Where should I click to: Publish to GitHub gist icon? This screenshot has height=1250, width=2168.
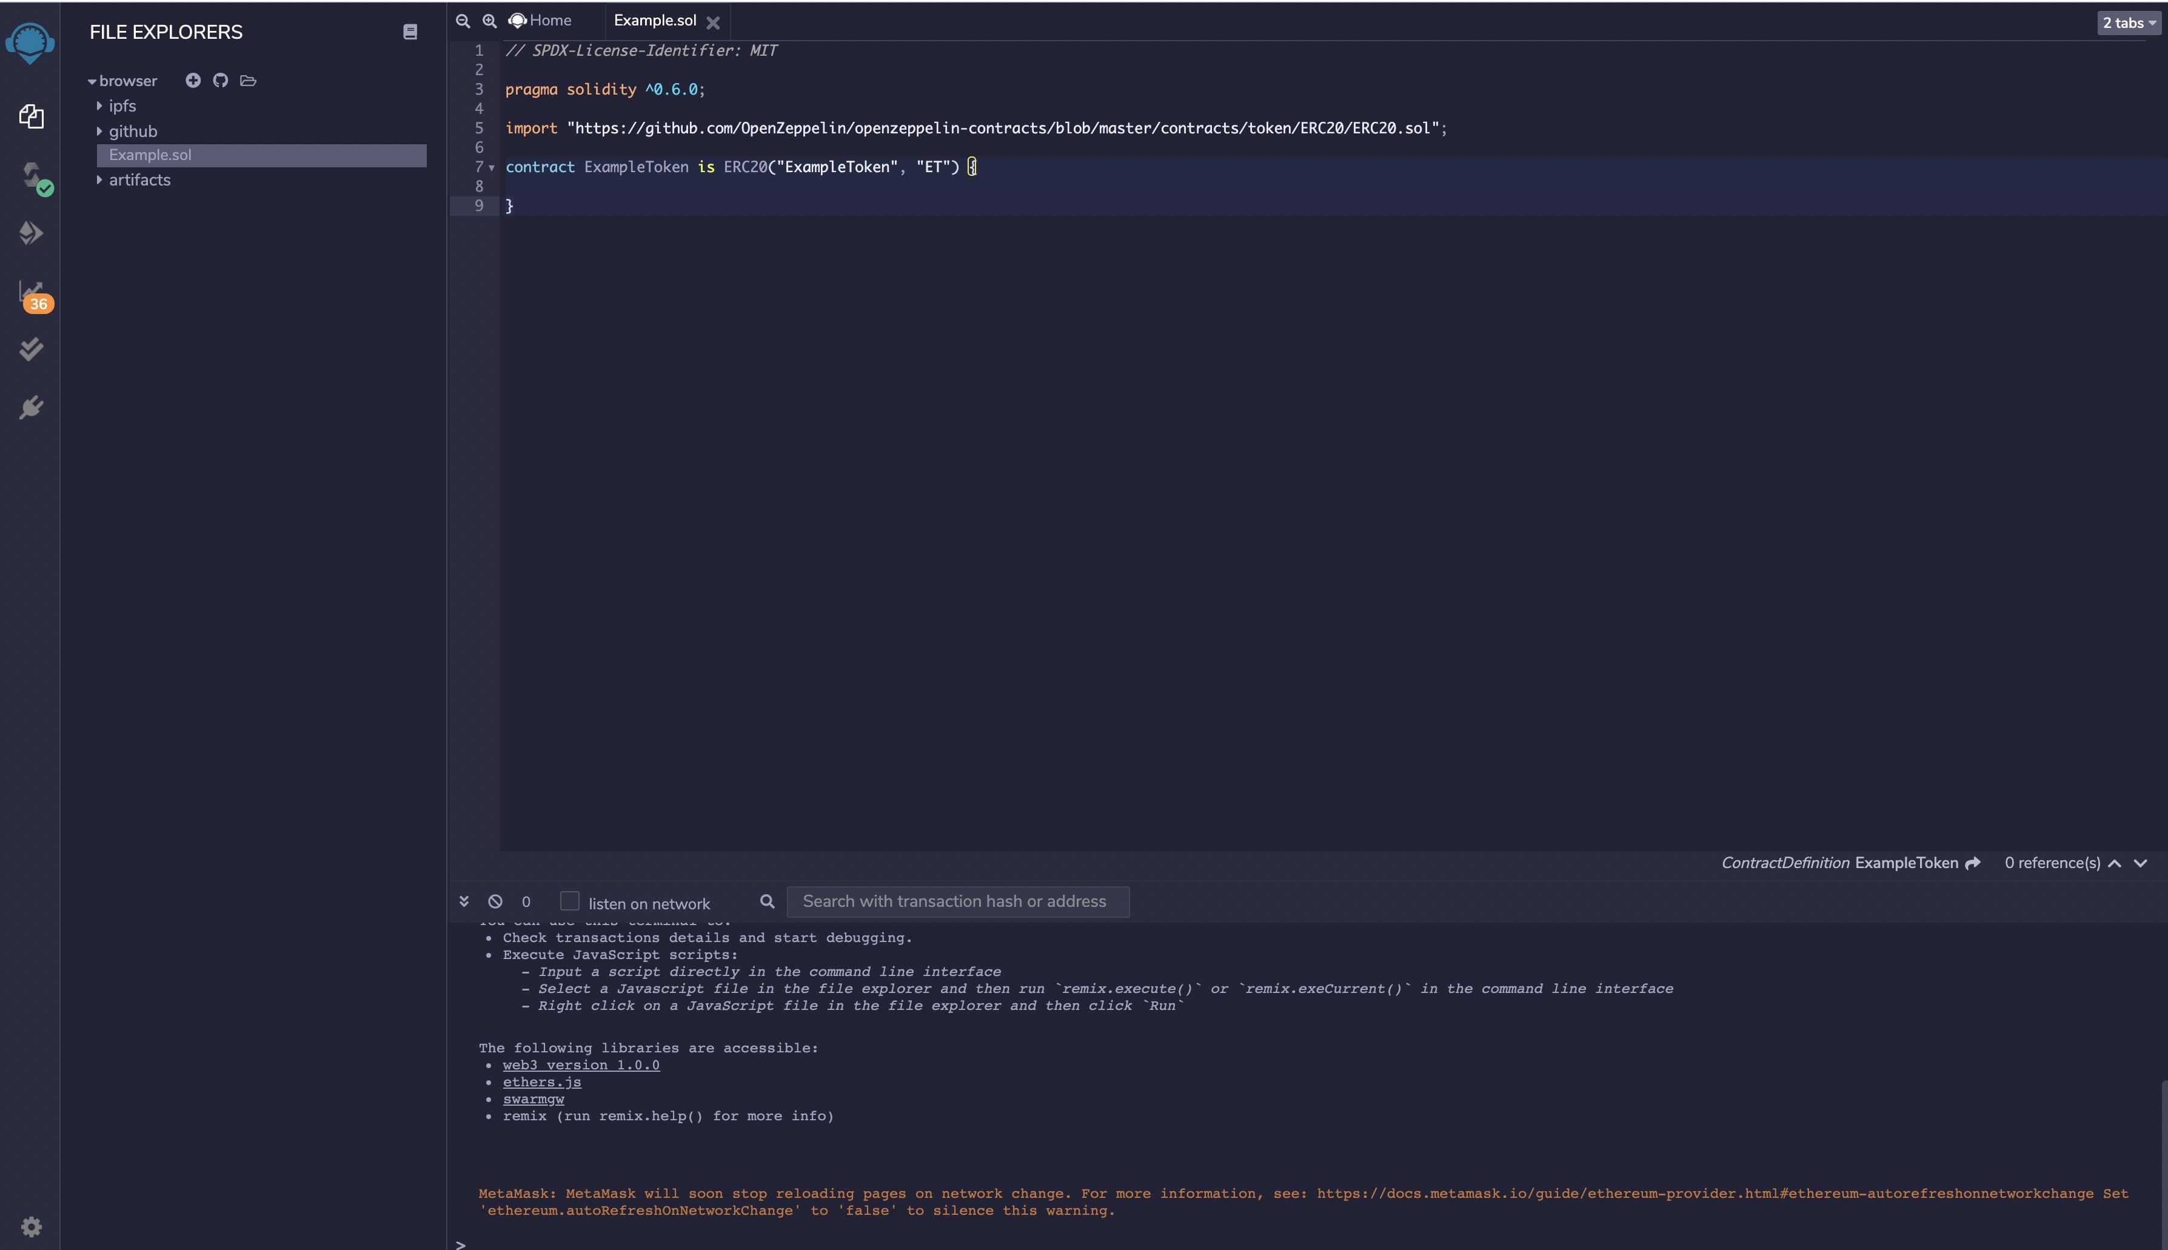pos(221,80)
